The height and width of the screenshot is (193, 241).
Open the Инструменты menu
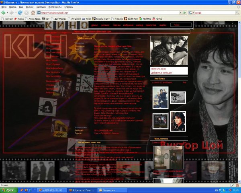point(55,7)
